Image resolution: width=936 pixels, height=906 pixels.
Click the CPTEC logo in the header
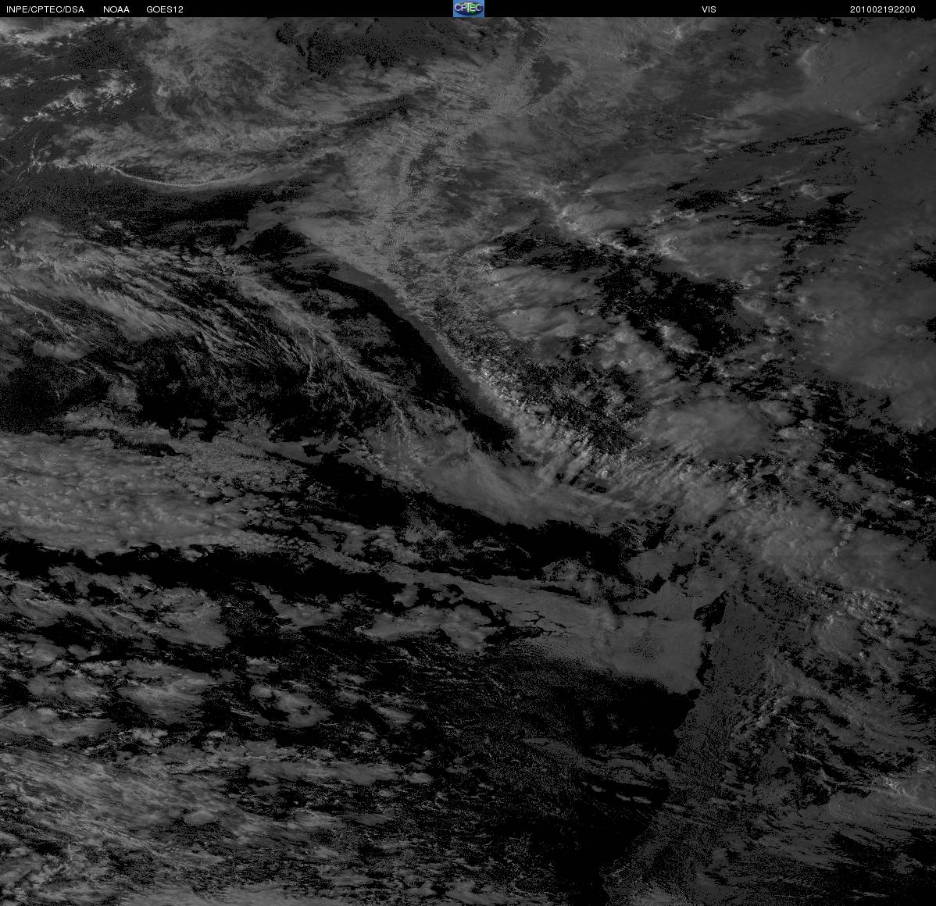click(x=468, y=9)
